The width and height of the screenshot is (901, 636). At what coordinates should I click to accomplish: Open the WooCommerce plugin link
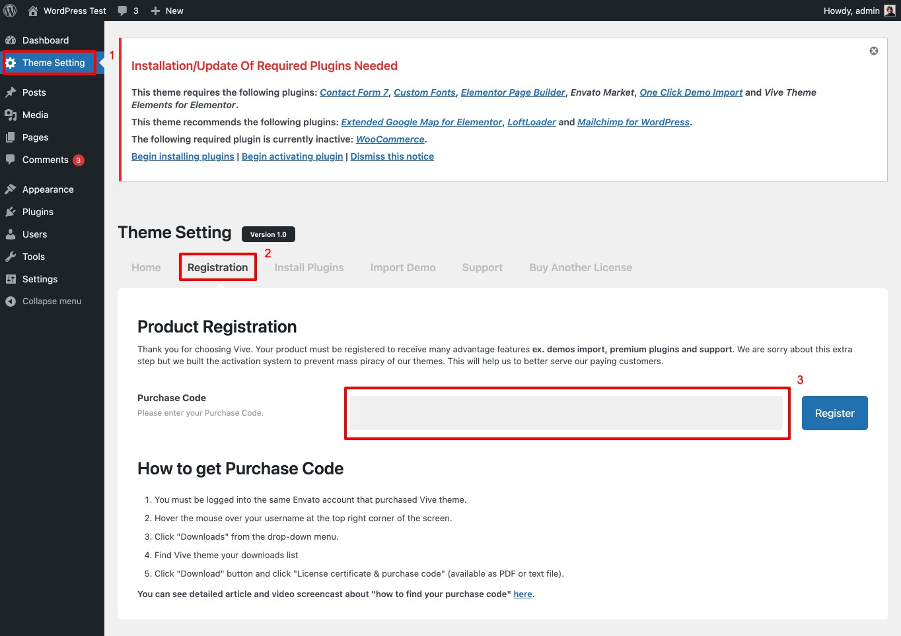[390, 139]
